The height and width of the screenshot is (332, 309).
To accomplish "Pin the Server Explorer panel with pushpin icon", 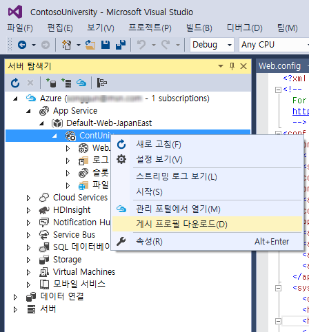I will (x=232, y=66).
